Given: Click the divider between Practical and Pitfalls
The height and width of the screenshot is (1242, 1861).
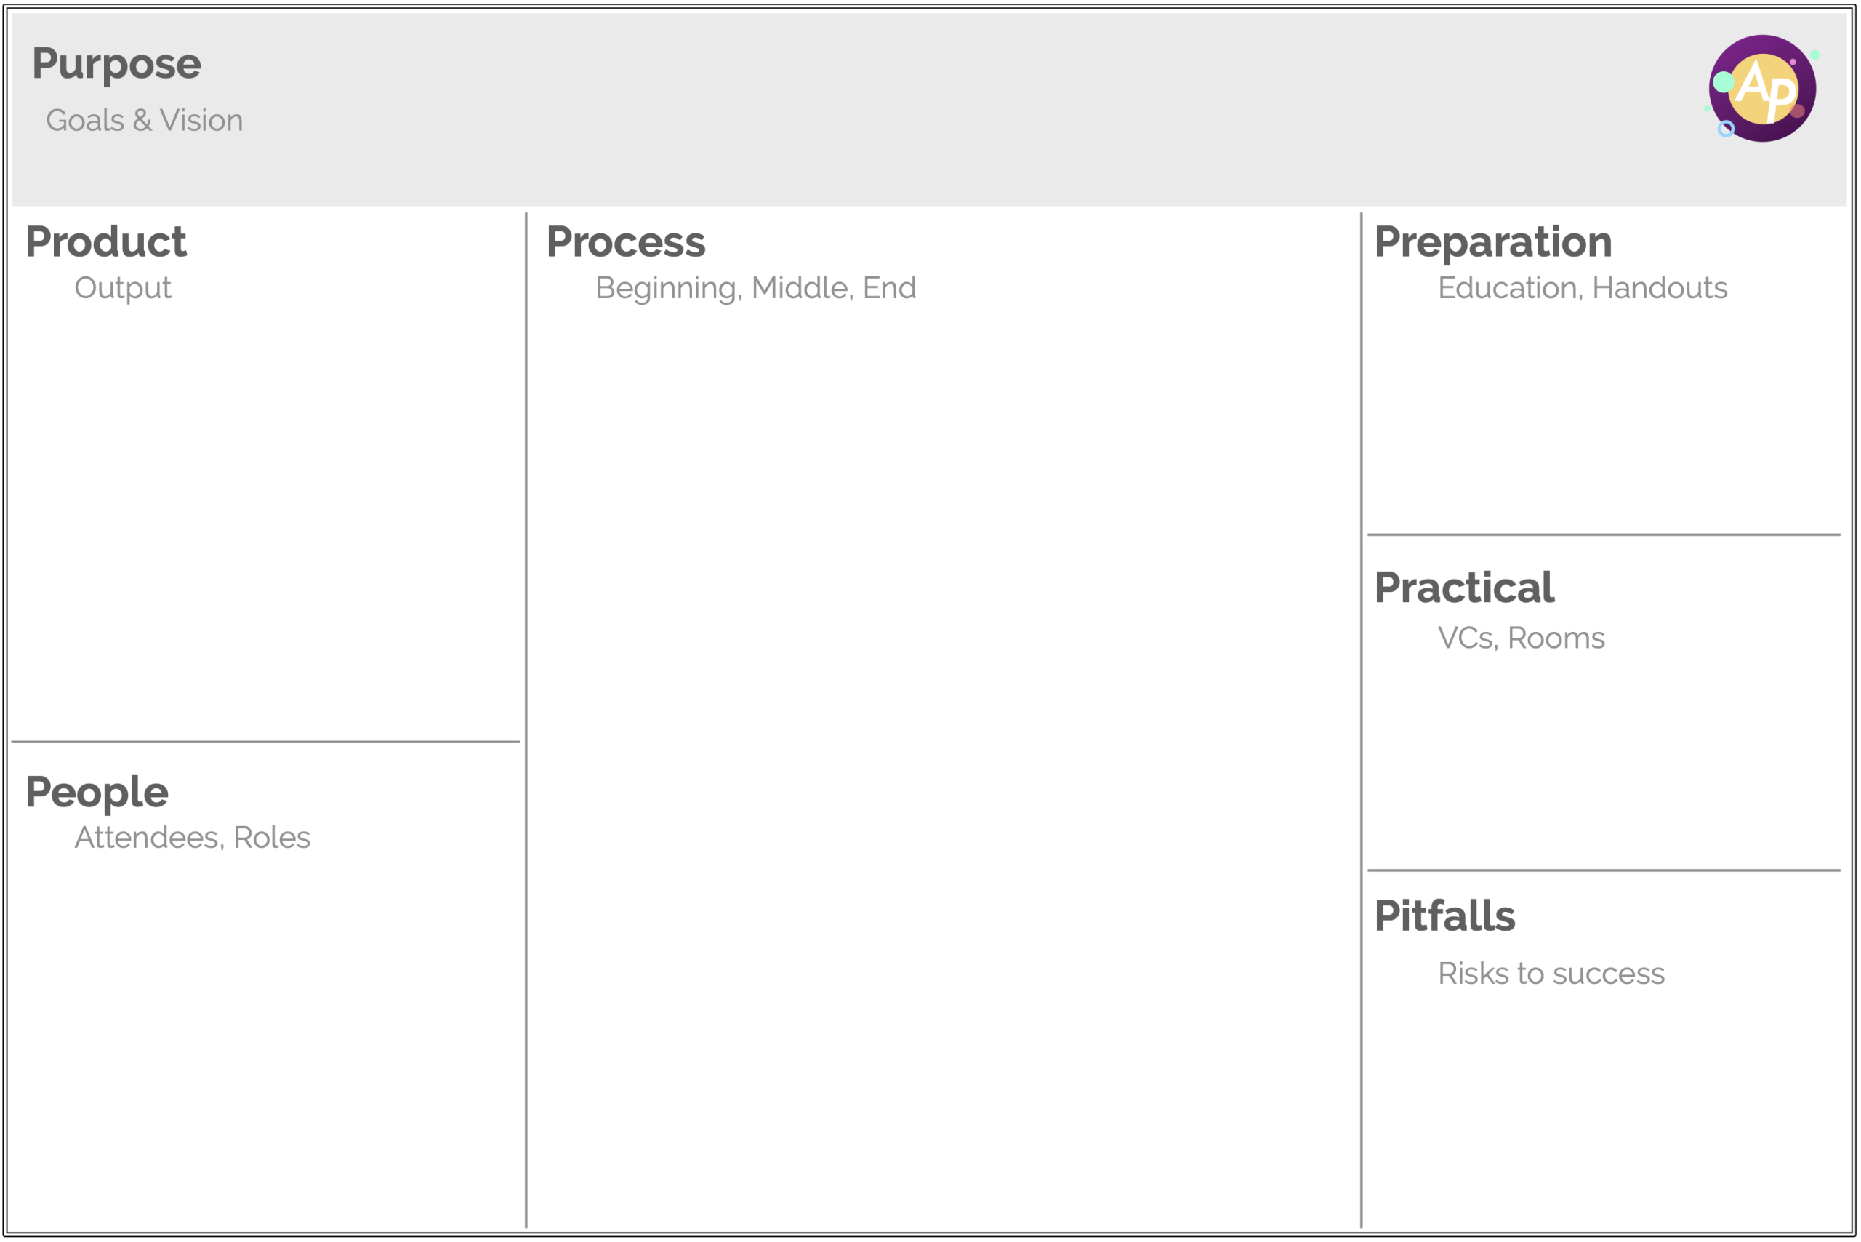Looking at the screenshot, I should 1604,870.
